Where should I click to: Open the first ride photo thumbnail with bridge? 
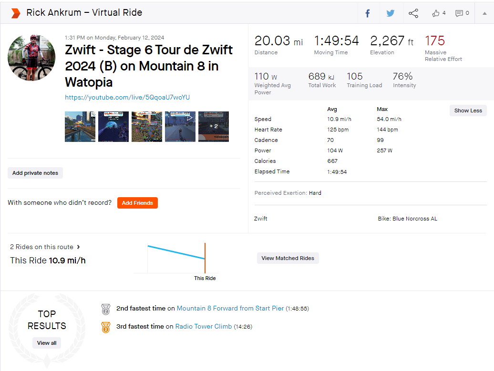coord(80,127)
